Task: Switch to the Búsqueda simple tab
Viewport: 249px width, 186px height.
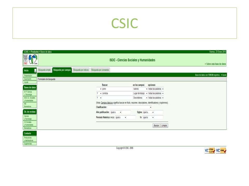Action: point(44,70)
